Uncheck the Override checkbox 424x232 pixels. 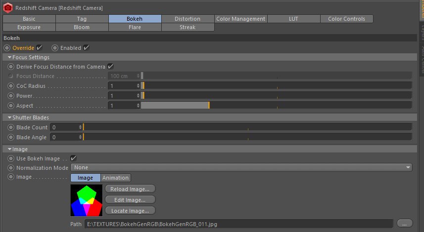(x=39, y=48)
